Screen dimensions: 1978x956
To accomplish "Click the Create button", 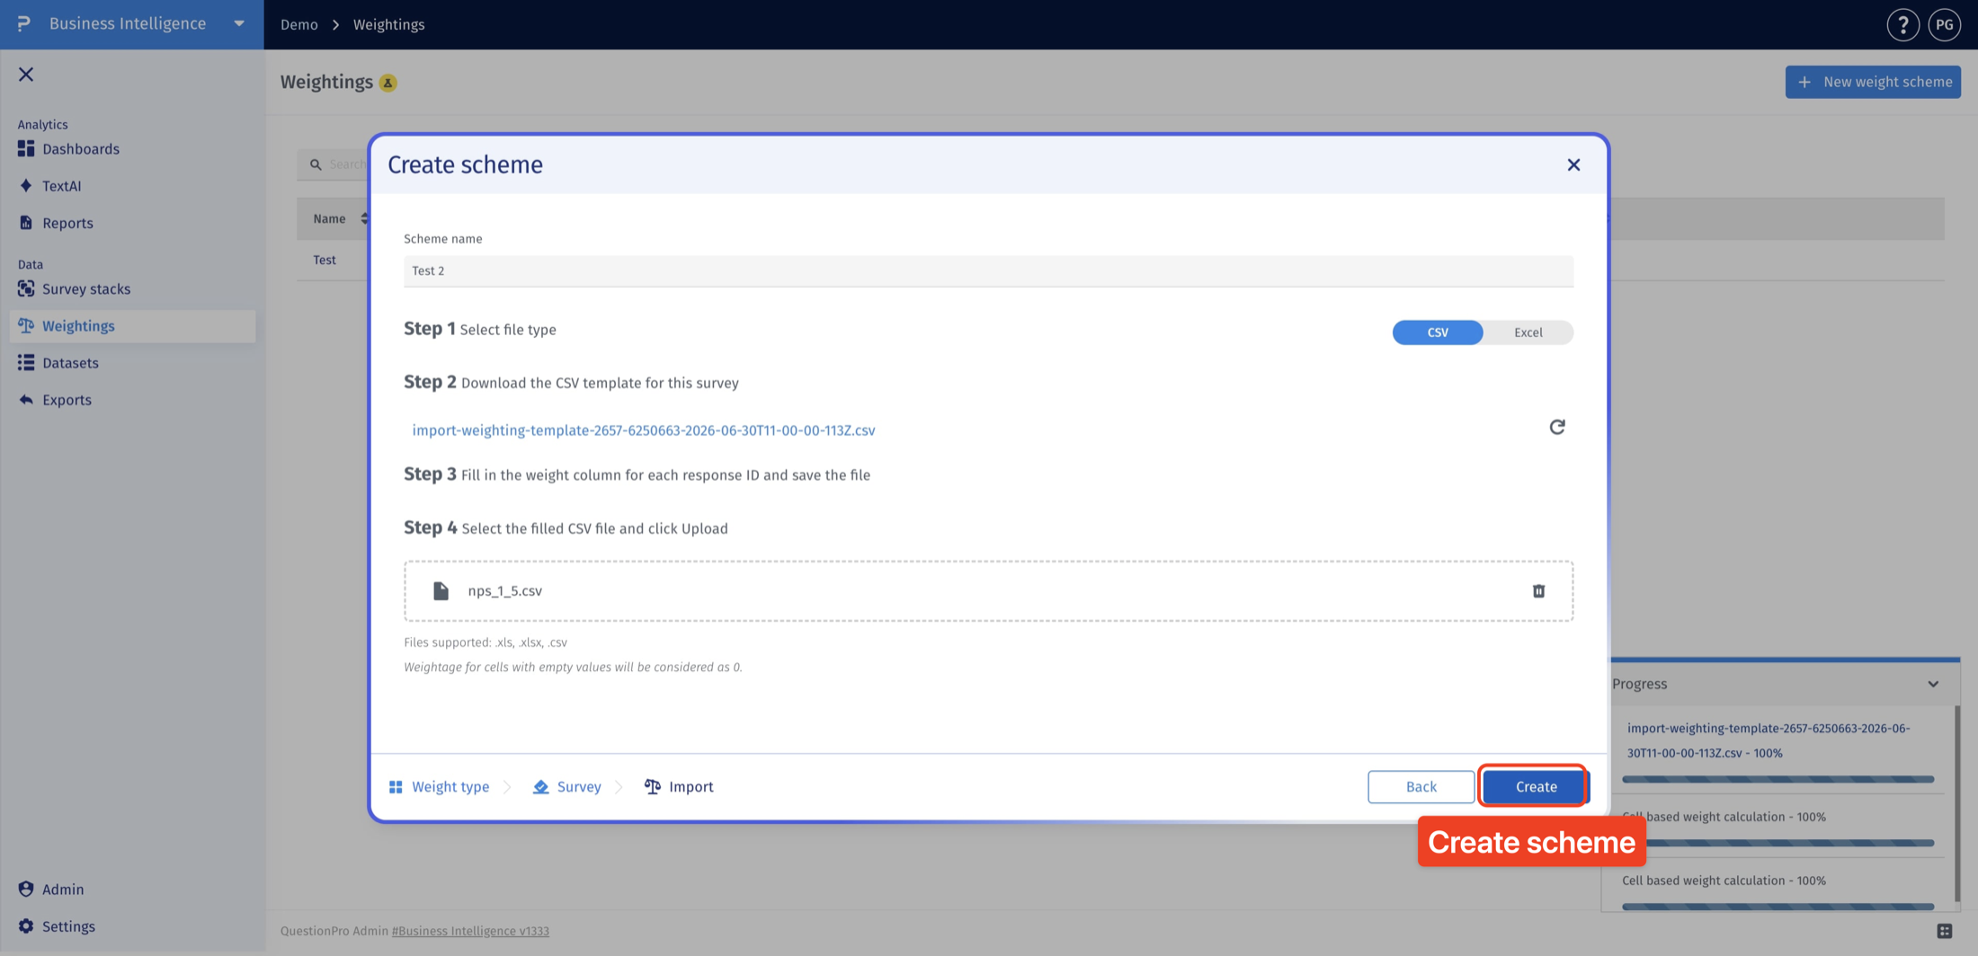I will [1536, 786].
